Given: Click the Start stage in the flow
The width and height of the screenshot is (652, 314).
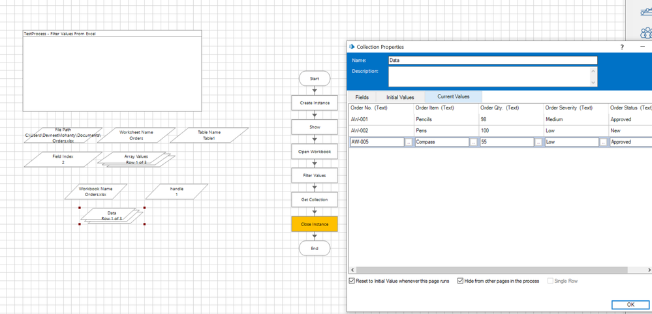Looking at the screenshot, I should click(x=314, y=79).
